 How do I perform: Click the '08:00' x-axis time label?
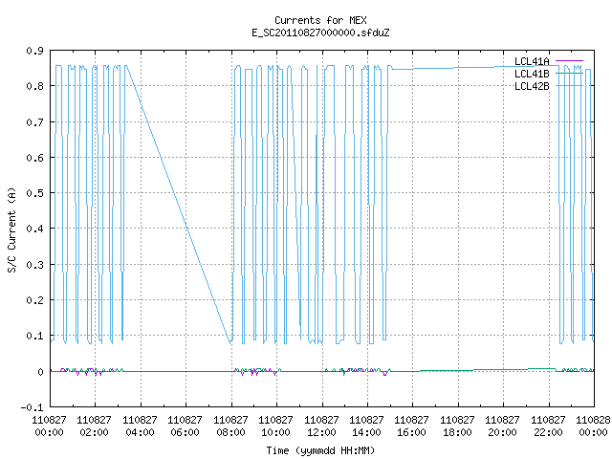231,432
